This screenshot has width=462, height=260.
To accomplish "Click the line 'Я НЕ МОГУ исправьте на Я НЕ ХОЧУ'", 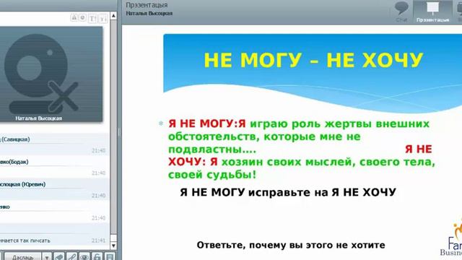I will (x=288, y=193).
